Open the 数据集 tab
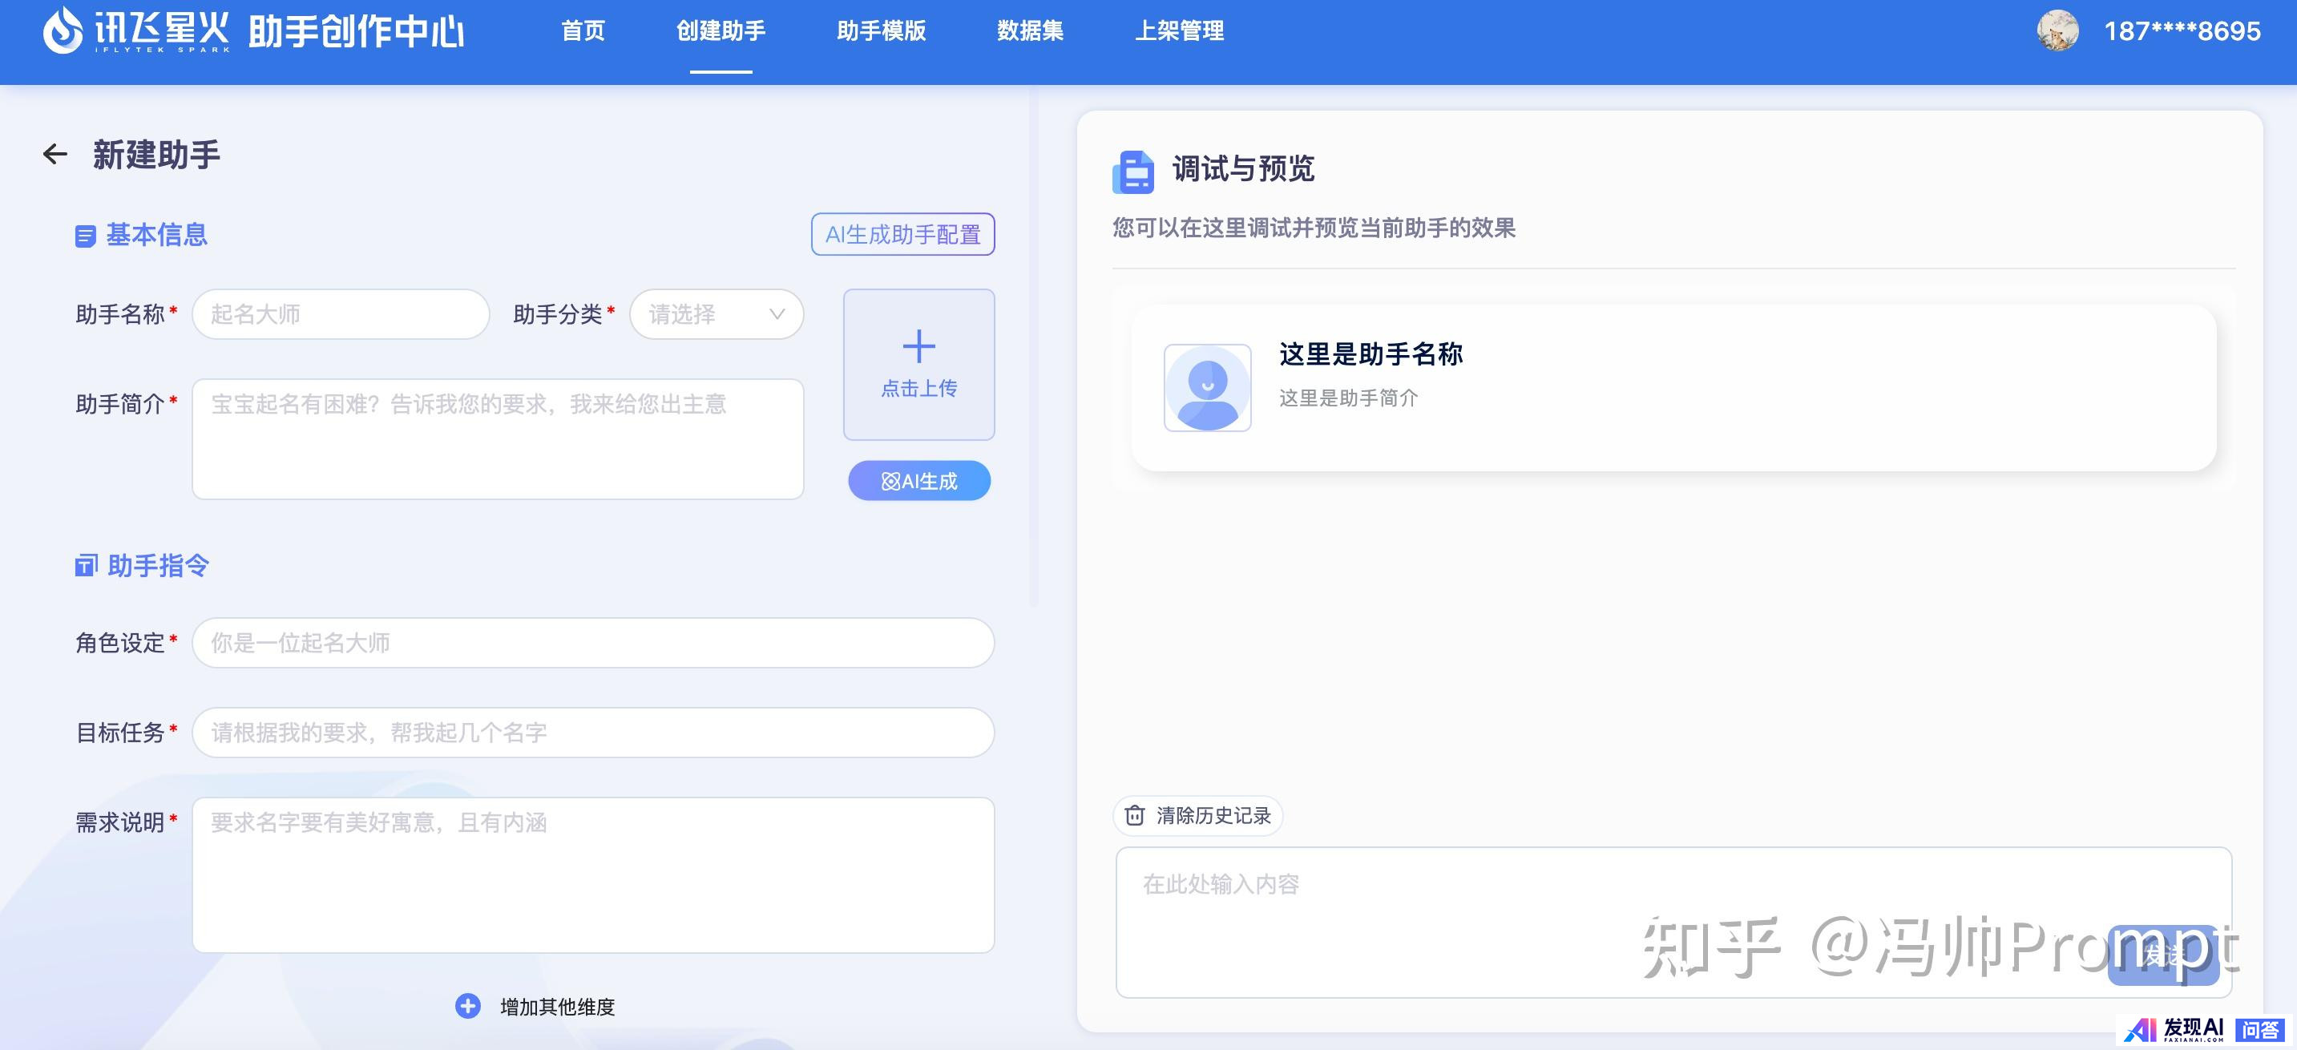 pos(1030,31)
